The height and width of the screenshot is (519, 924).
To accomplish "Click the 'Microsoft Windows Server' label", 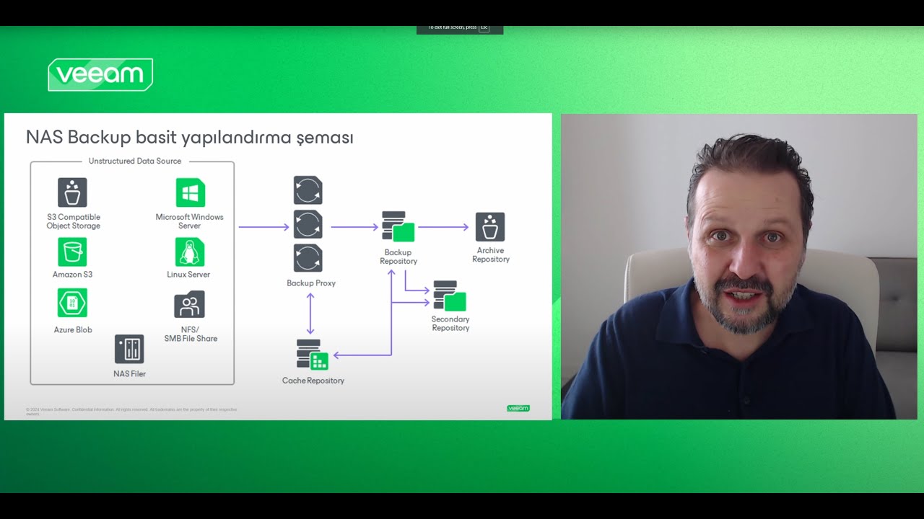I will (190, 221).
